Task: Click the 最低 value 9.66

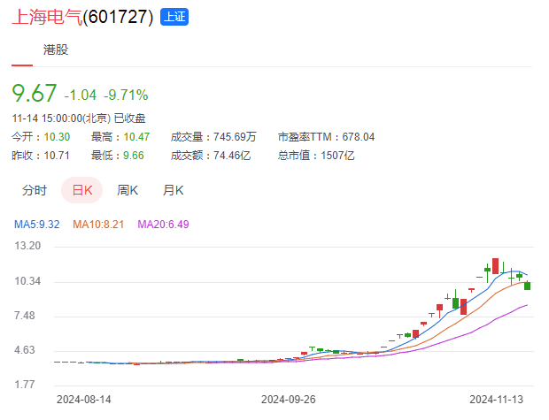Action: tap(134, 156)
